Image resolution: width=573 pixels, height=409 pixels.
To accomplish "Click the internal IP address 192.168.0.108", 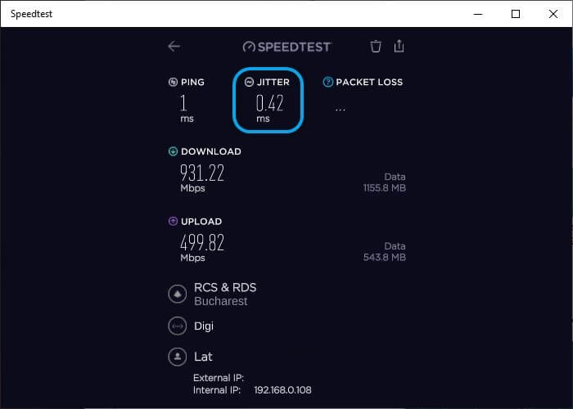I will 282,390.
